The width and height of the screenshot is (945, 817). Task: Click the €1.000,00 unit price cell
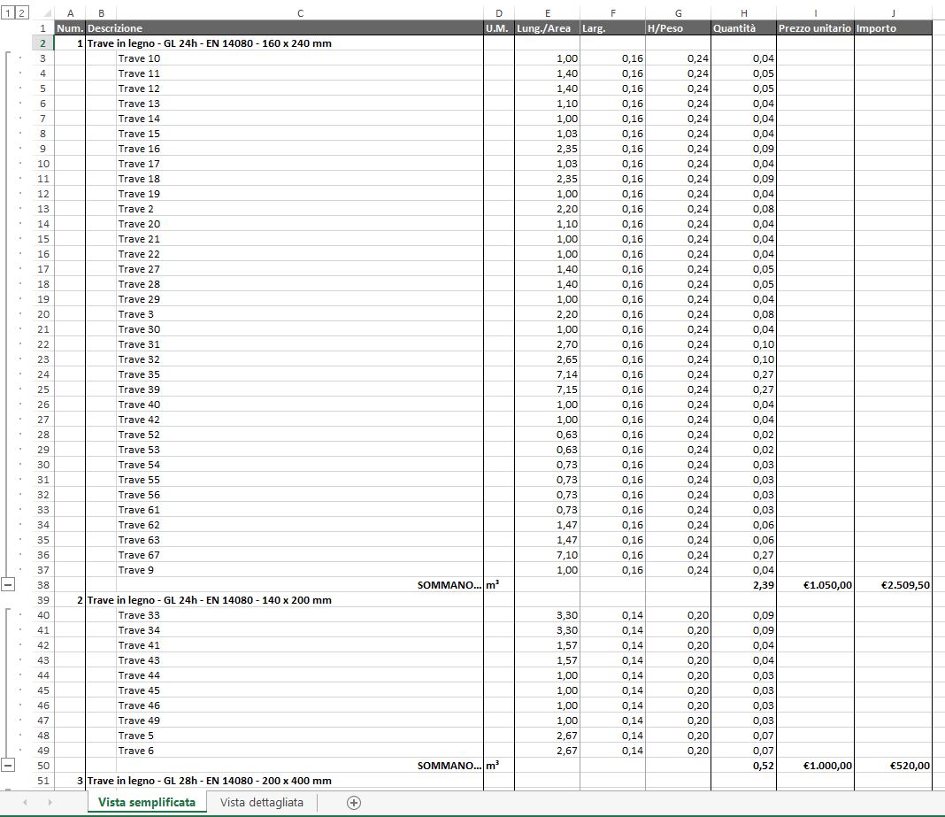click(815, 766)
